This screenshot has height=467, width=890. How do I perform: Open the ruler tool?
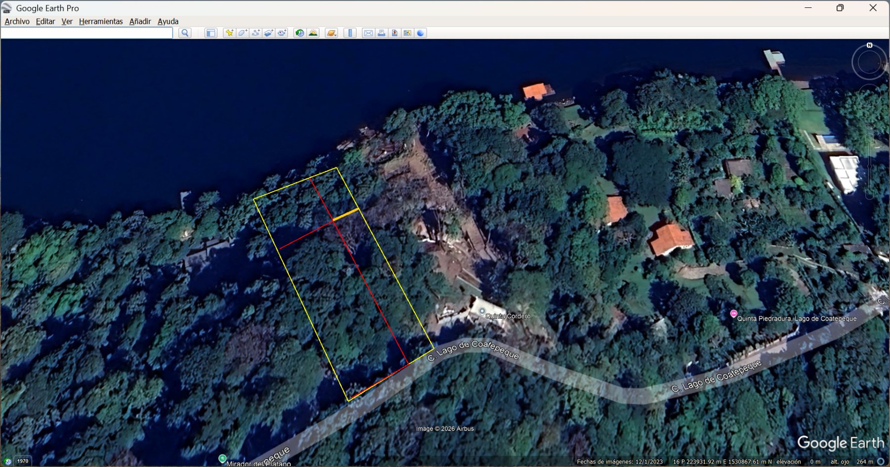coord(350,33)
